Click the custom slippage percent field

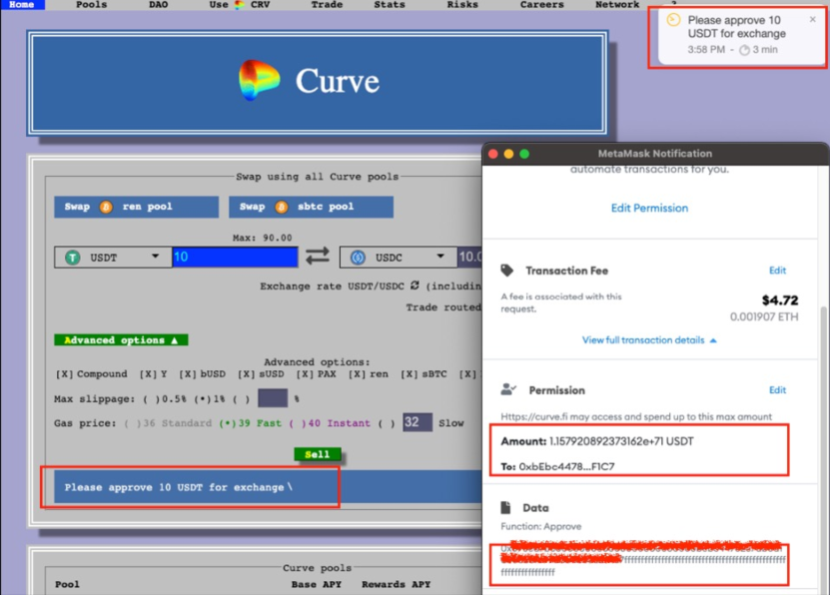[x=273, y=398]
